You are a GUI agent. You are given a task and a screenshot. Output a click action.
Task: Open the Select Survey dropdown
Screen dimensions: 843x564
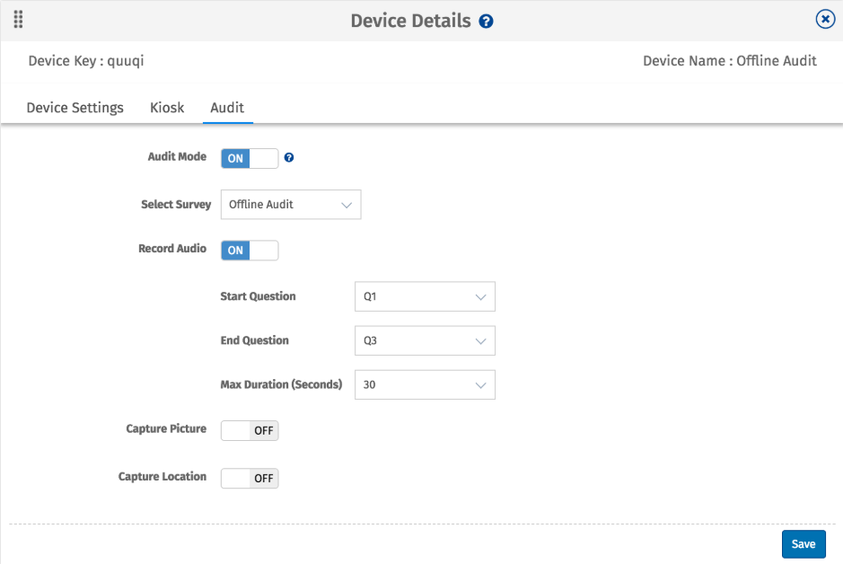click(290, 204)
